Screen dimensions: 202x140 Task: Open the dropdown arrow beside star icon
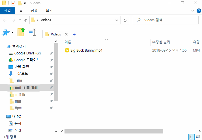[13, 32]
